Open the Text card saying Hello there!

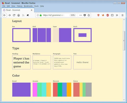[83, 62]
